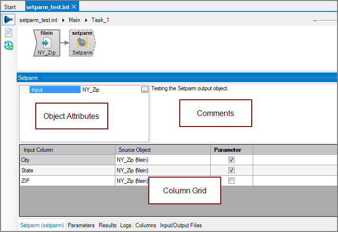This screenshot has height=232, width=338.
Task: Select the filein NY_Zip node
Action: pyautogui.click(x=47, y=43)
